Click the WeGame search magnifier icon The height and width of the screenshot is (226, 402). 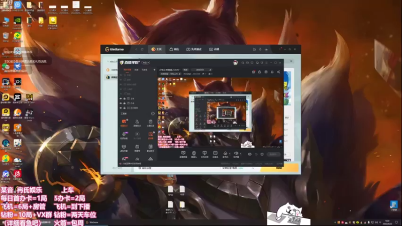pyautogui.click(x=291, y=61)
